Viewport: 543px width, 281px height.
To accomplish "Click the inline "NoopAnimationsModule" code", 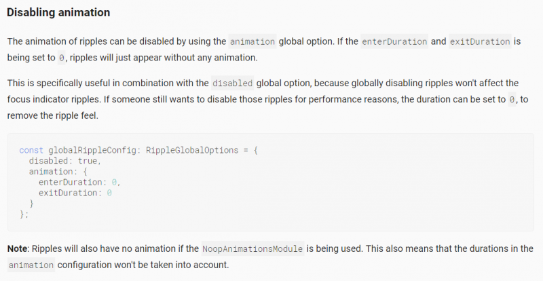I will point(252,248).
